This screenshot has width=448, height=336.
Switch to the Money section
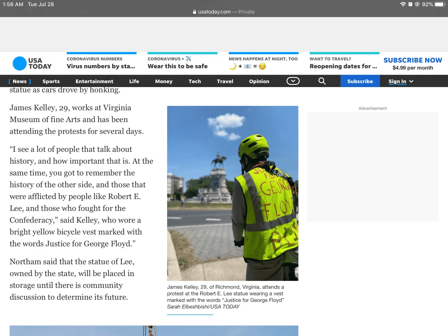tap(164, 81)
